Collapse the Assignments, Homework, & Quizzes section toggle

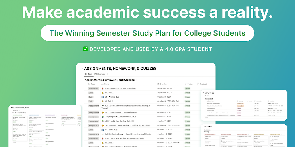click(82, 69)
